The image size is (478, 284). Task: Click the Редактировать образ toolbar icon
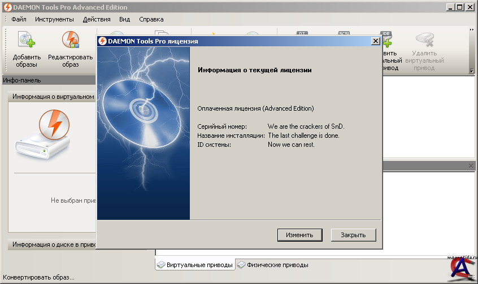pos(70,41)
